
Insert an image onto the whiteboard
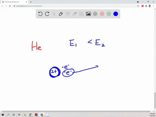coord(88,14)
